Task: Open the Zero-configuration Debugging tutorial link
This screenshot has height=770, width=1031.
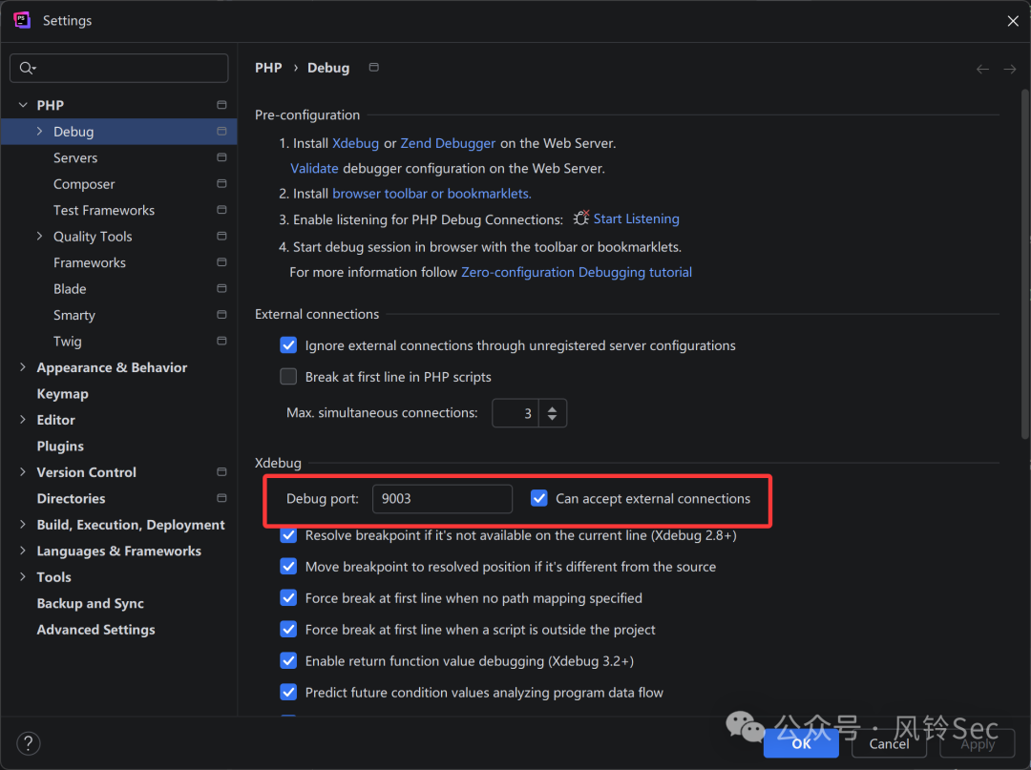Action: (x=576, y=272)
